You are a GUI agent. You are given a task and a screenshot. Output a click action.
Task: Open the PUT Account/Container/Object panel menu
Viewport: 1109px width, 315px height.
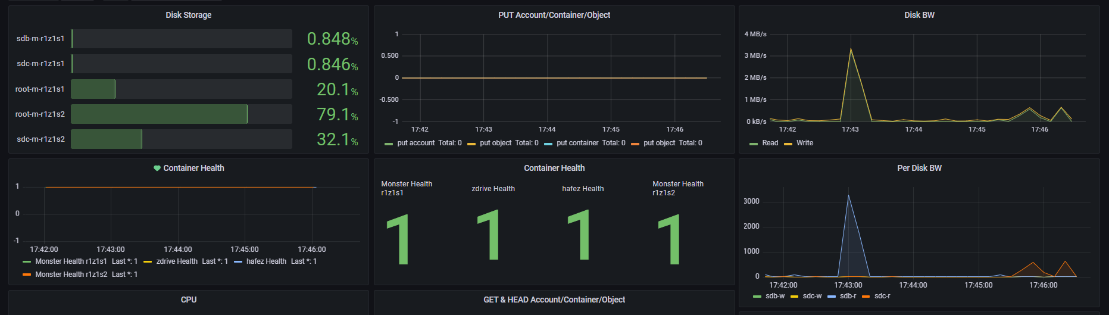click(x=554, y=15)
